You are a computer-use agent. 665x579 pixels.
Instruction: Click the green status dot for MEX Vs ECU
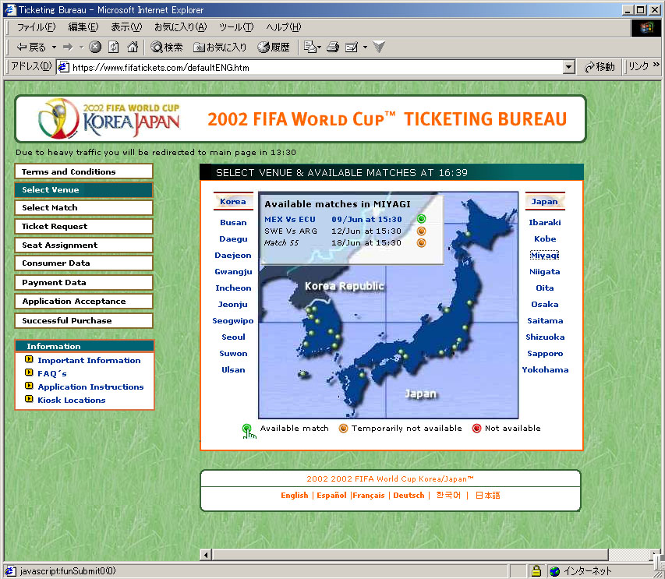click(x=421, y=219)
